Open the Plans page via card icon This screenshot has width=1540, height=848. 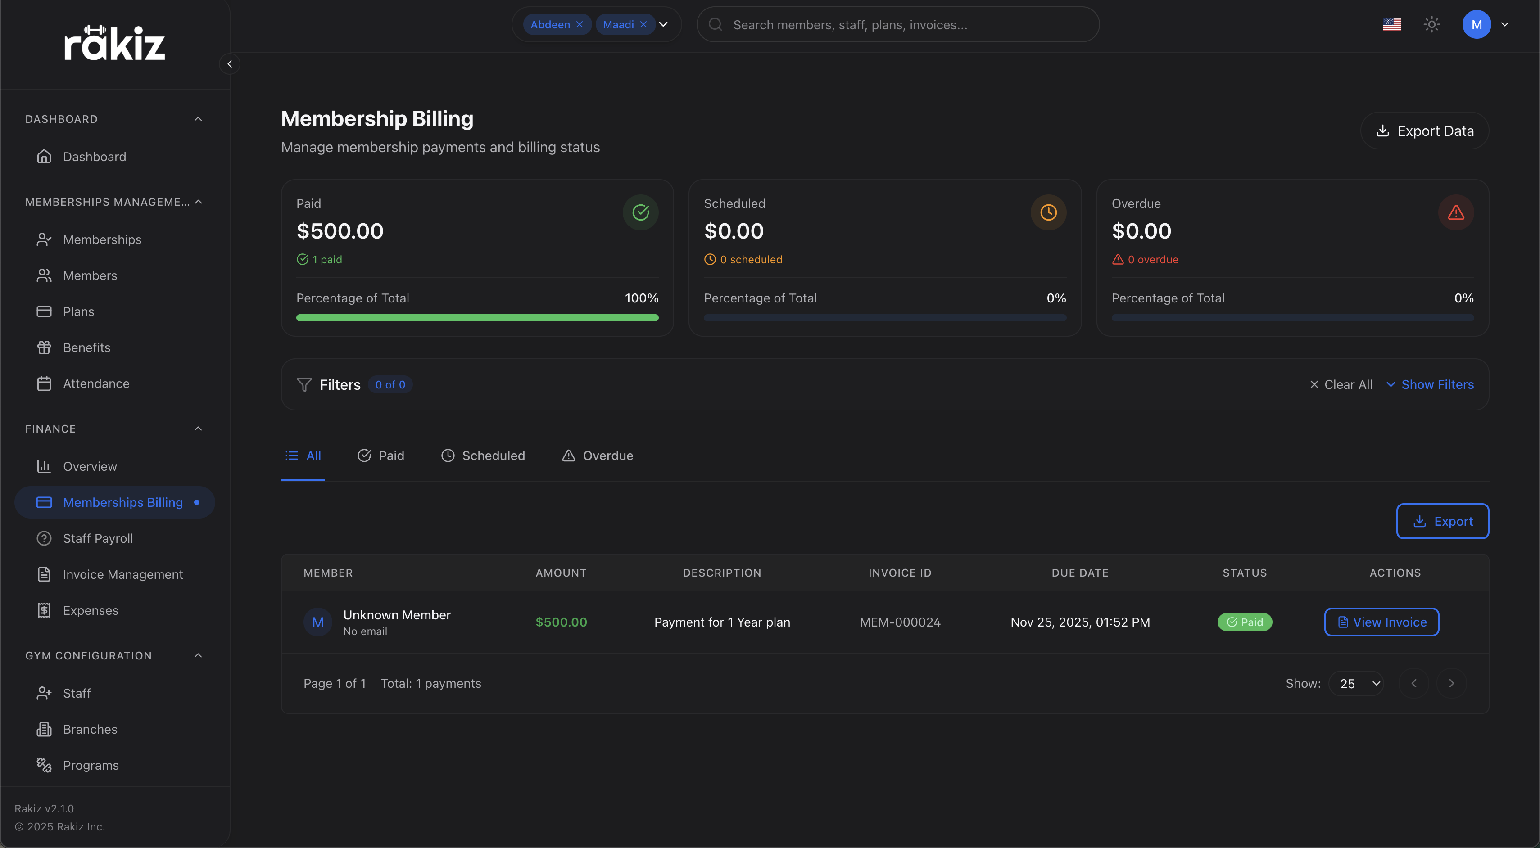pyautogui.click(x=45, y=311)
